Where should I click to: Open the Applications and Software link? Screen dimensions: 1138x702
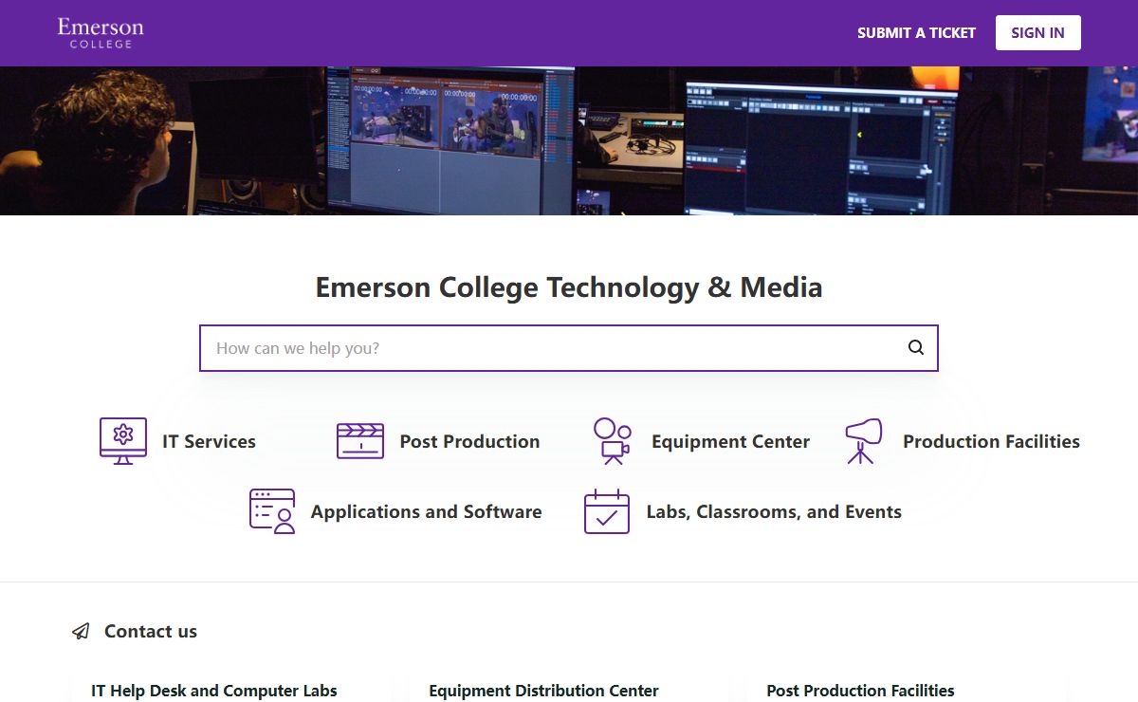tap(426, 511)
